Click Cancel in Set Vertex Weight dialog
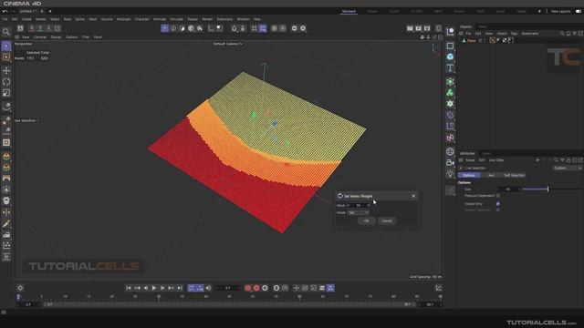The height and width of the screenshot is (328, 584). [x=387, y=220]
